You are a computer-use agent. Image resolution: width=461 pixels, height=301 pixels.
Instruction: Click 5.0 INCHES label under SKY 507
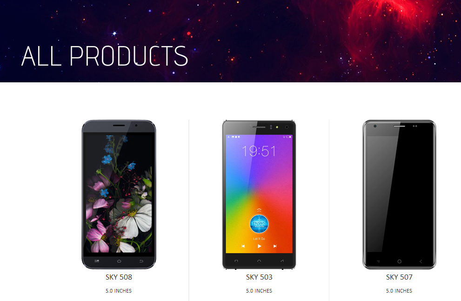coord(399,291)
